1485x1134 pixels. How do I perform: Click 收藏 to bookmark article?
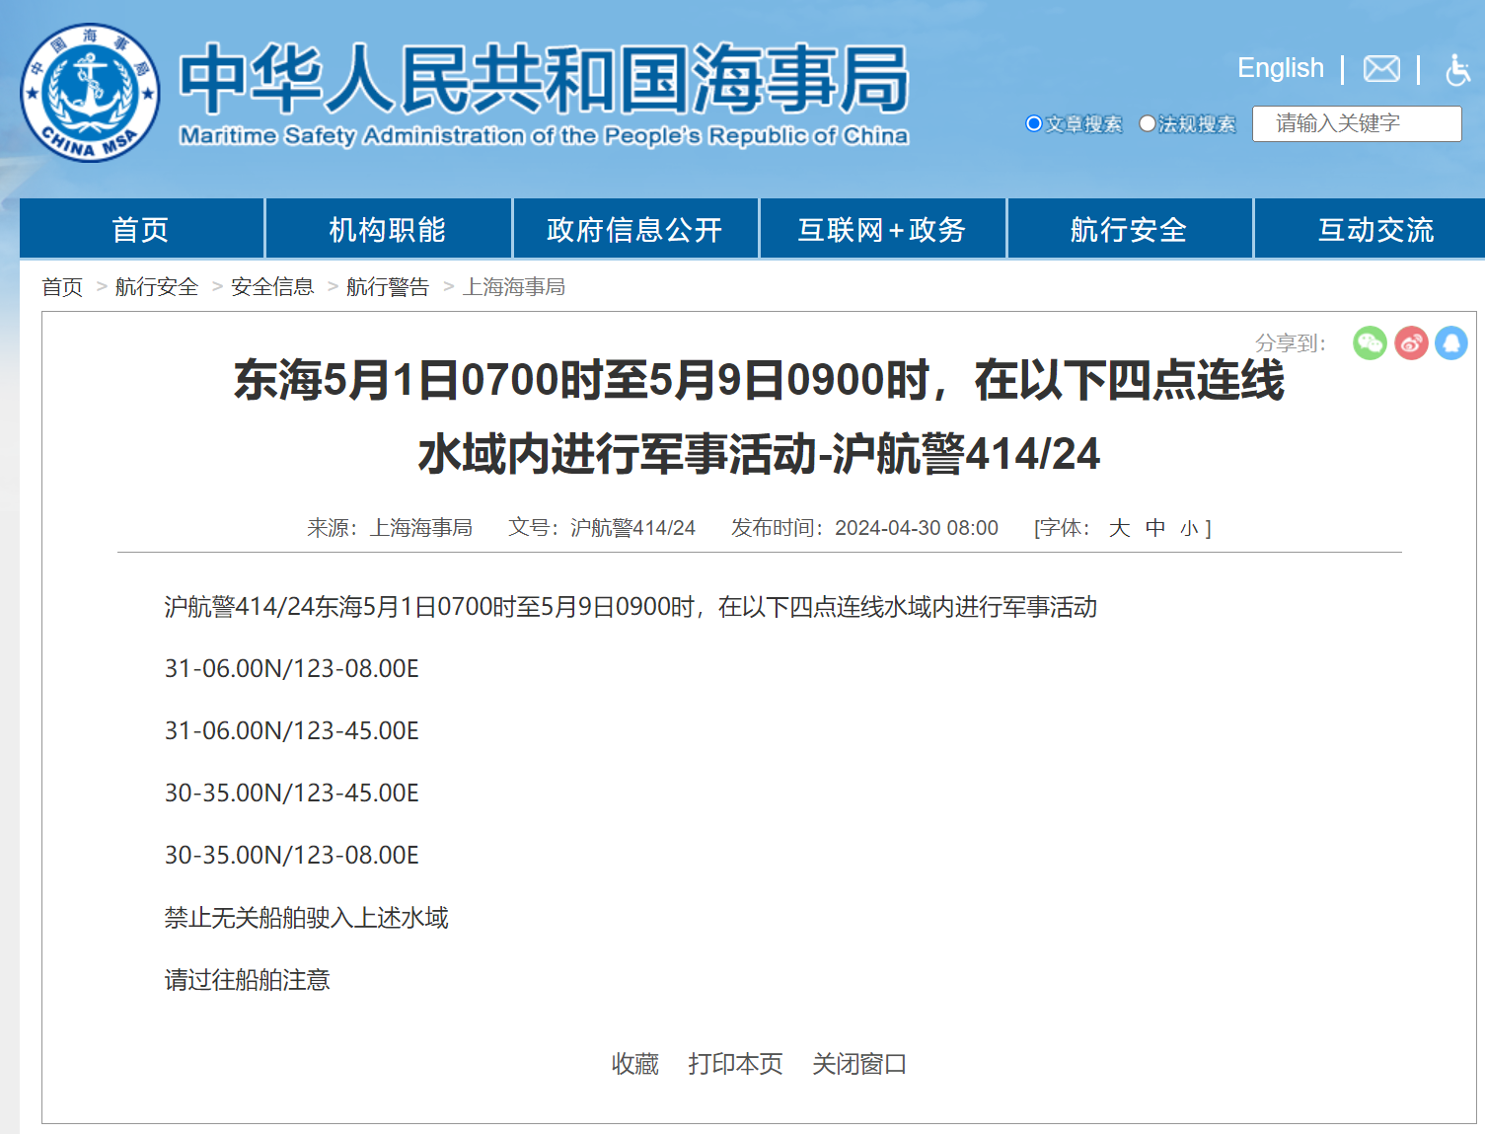(634, 1064)
